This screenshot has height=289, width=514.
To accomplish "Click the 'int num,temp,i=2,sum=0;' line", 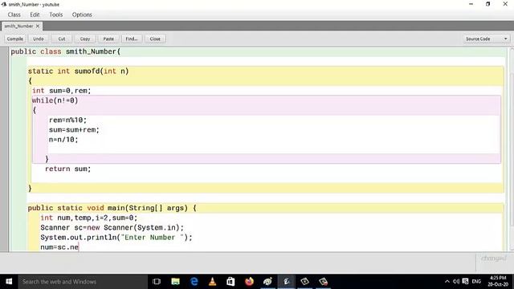I will point(89,218).
